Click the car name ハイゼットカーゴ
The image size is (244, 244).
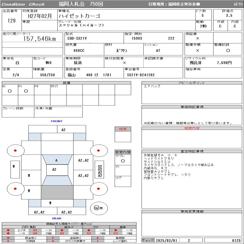click(79, 16)
